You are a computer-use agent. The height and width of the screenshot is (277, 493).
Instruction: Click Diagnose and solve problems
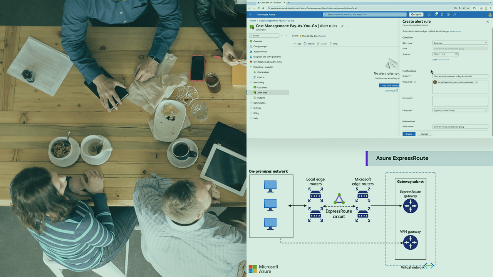267,57
